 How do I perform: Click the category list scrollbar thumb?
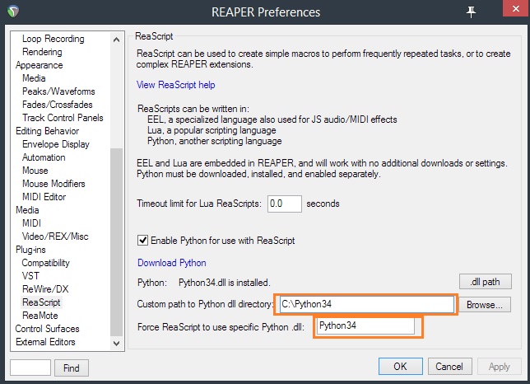[x=117, y=242]
